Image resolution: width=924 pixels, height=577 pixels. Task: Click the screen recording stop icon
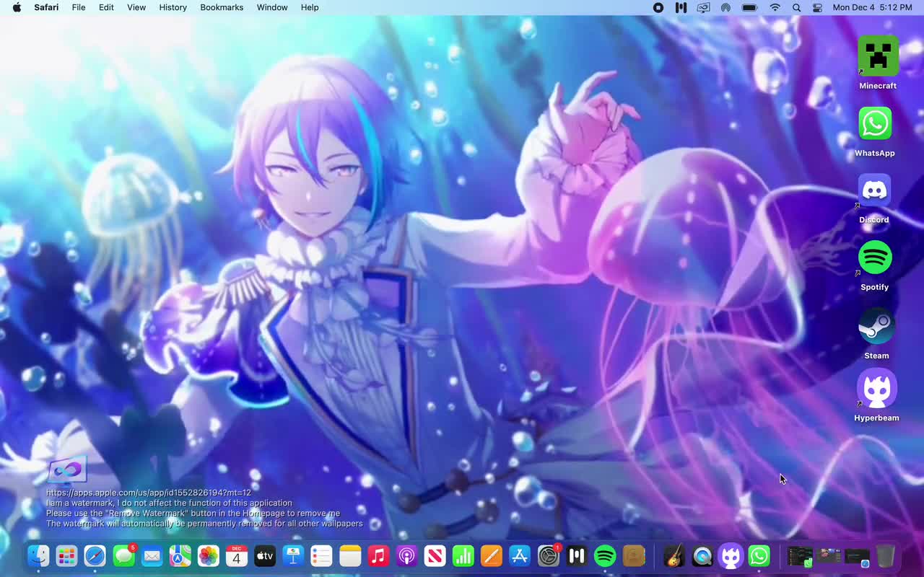(x=658, y=7)
